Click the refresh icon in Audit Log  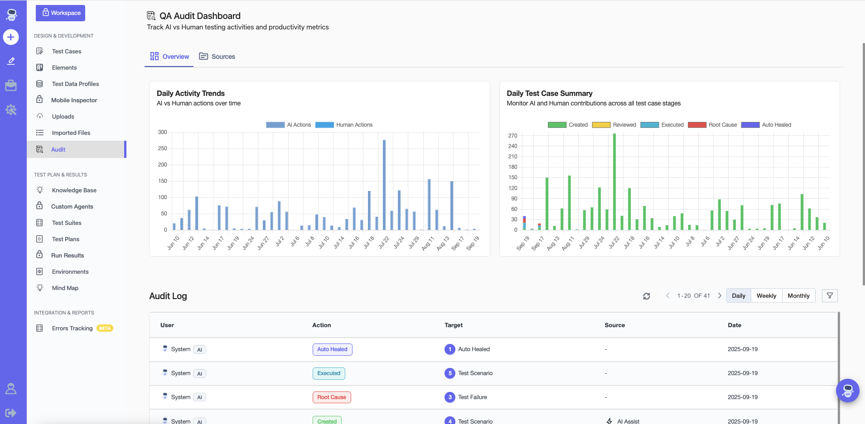(x=647, y=296)
